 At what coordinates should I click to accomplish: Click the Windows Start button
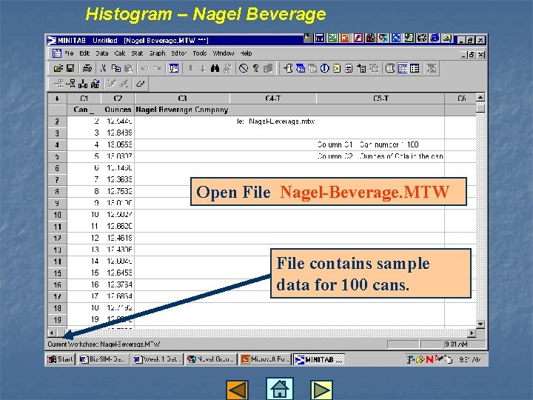pyautogui.click(x=61, y=359)
